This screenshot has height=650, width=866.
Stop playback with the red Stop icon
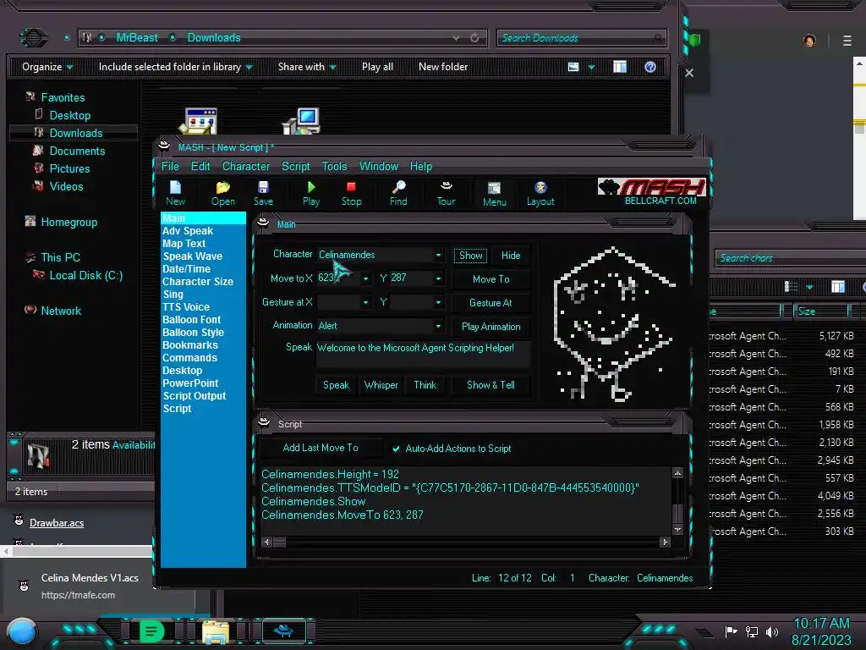[351, 194]
